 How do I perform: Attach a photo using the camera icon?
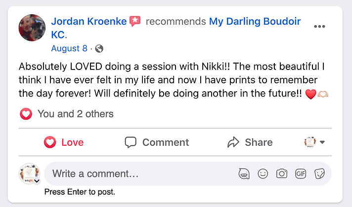[282, 173]
